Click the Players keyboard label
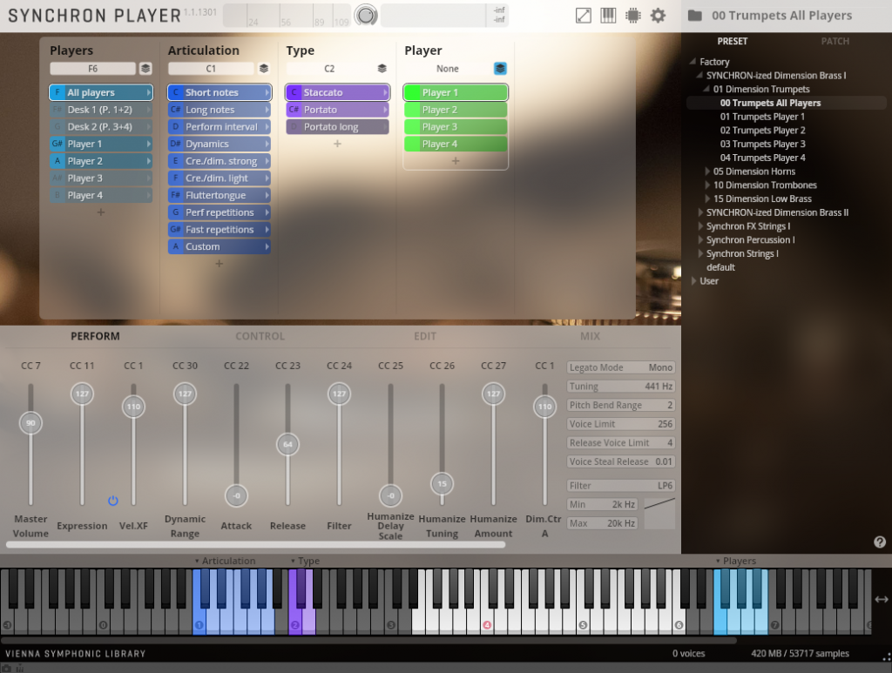892x673 pixels. (739, 561)
